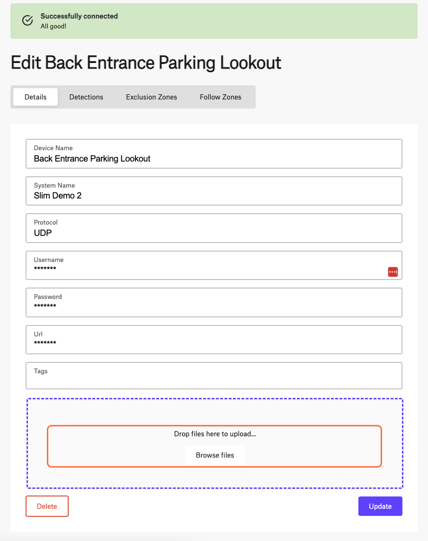This screenshot has height=541, width=428.
Task: Select the Follow Zones tab
Action: pyautogui.click(x=221, y=97)
